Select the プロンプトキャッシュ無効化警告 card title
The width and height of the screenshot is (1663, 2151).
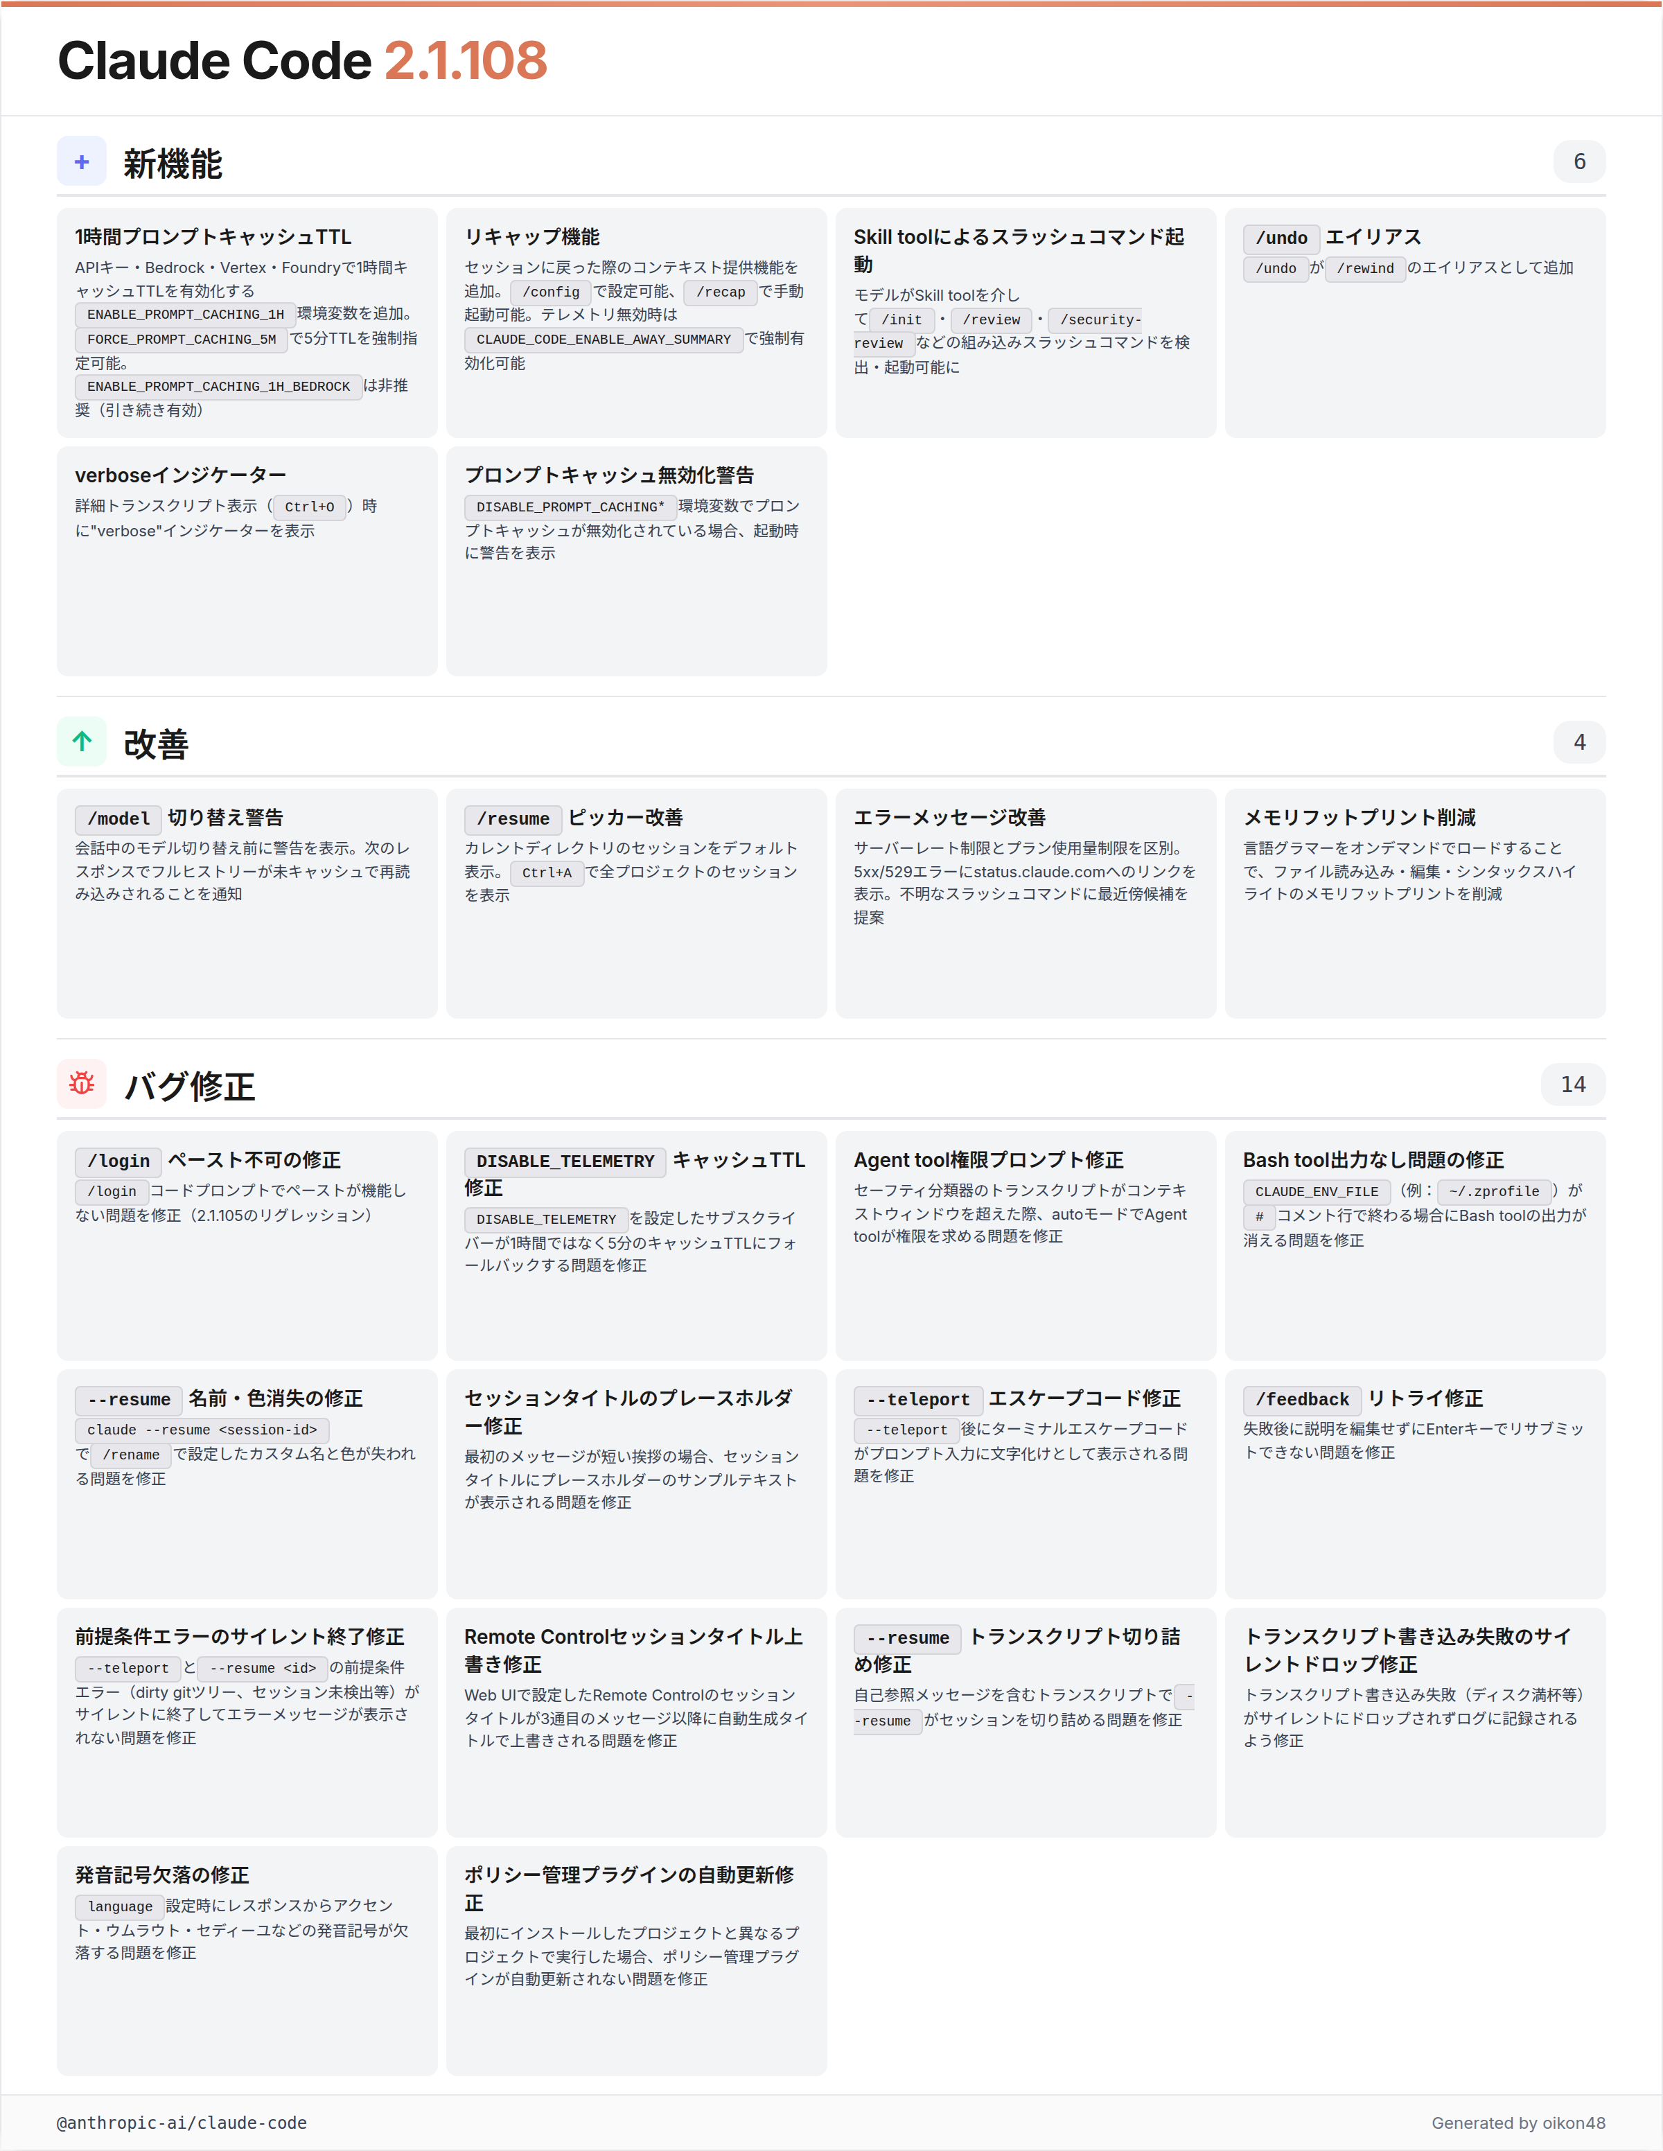coord(610,475)
